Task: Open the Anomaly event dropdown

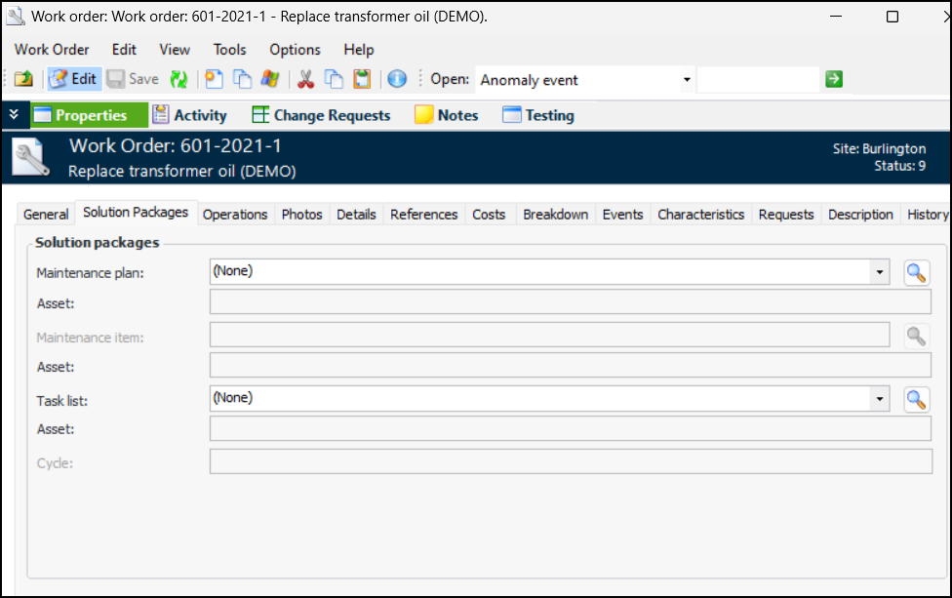Action: [x=687, y=80]
